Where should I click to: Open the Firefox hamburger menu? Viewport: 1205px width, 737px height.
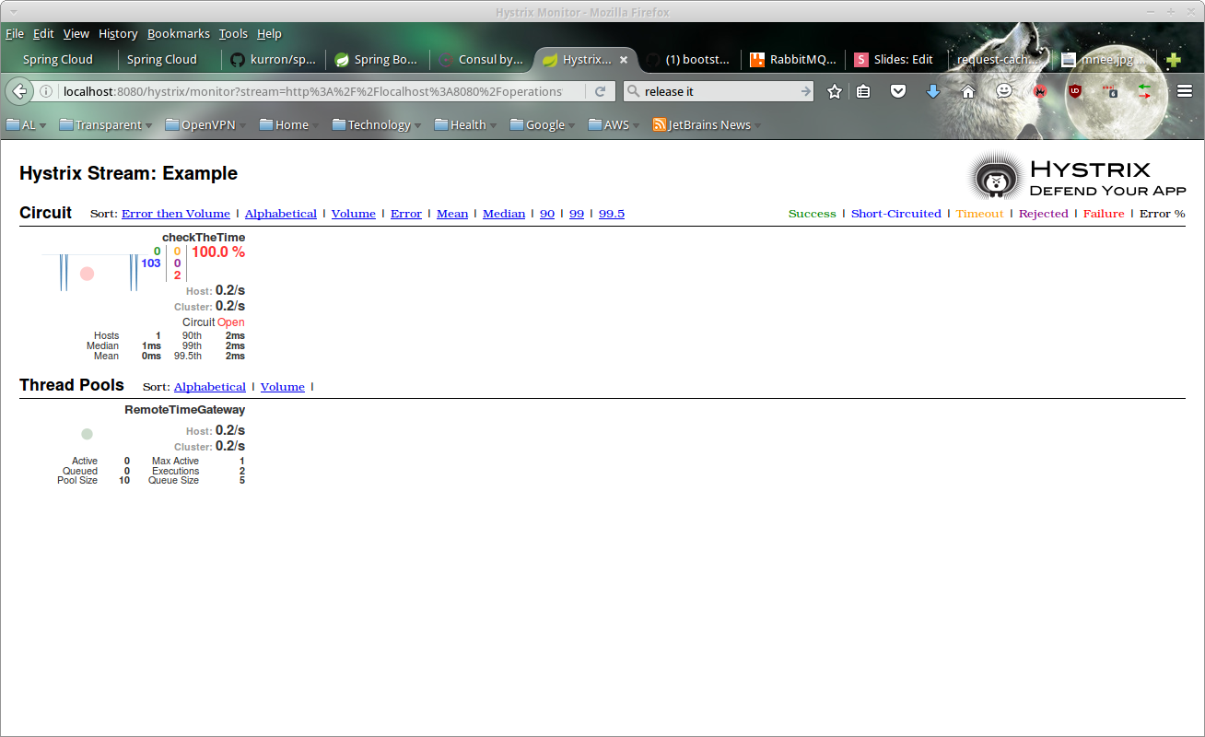(x=1185, y=91)
